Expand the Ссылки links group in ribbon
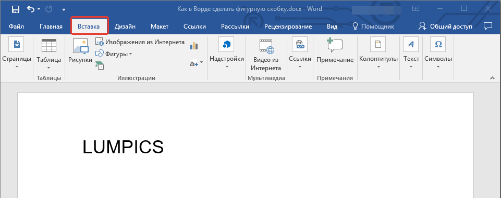Screen dimensions: 501x198 coord(300,54)
